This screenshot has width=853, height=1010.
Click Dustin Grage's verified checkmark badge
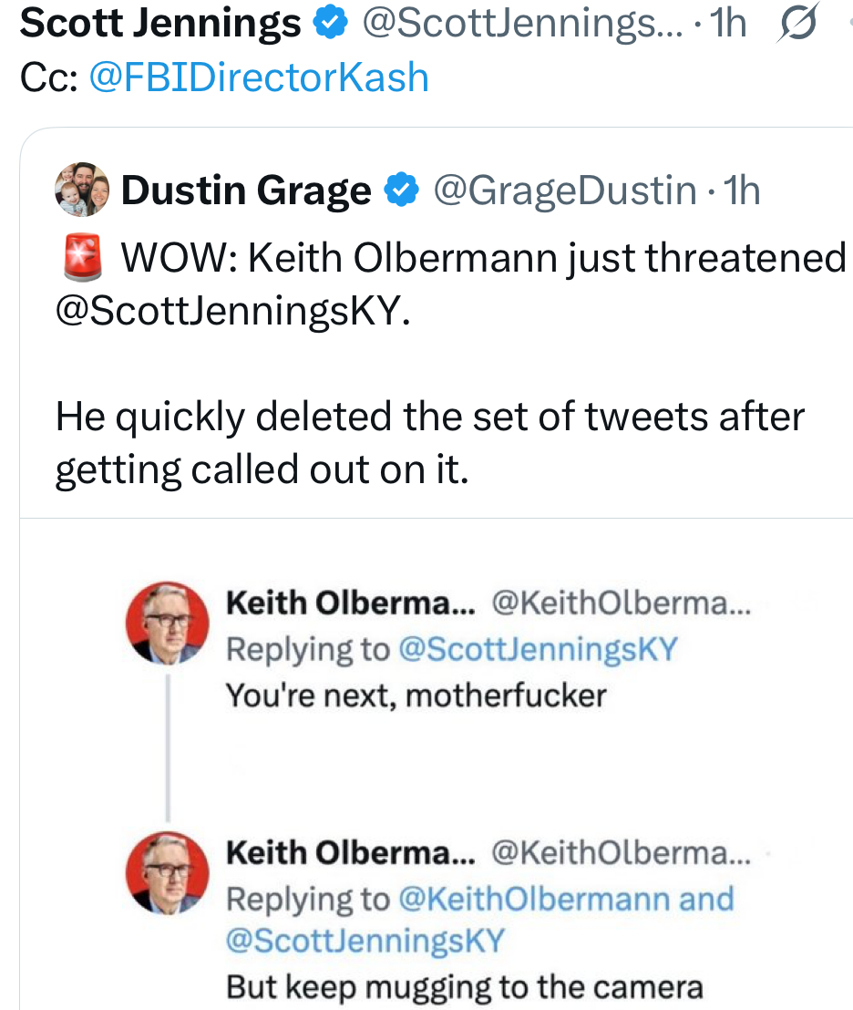(401, 191)
